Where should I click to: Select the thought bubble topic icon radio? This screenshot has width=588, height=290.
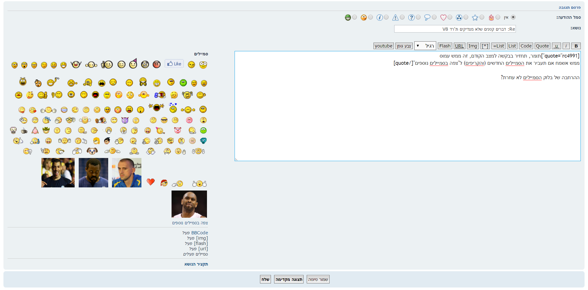[434, 17]
